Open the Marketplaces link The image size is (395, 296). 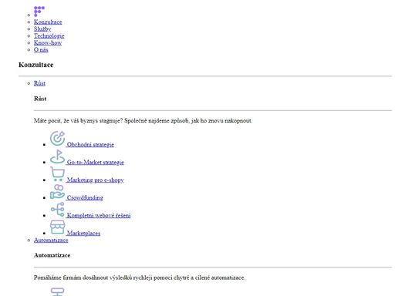pyautogui.click(x=83, y=234)
